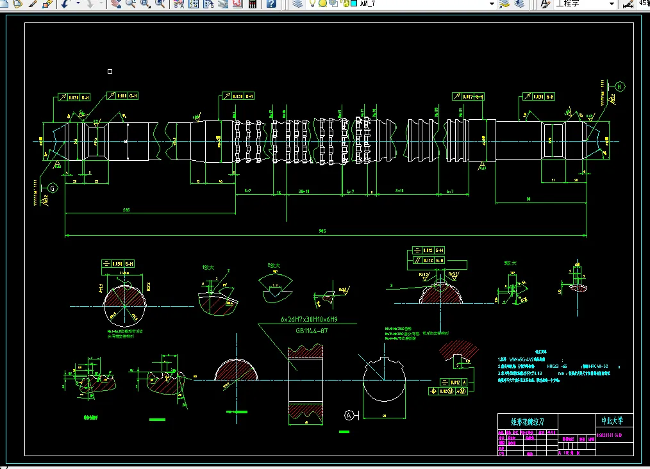Toggle the layer lock padlock icon

click(345, 4)
